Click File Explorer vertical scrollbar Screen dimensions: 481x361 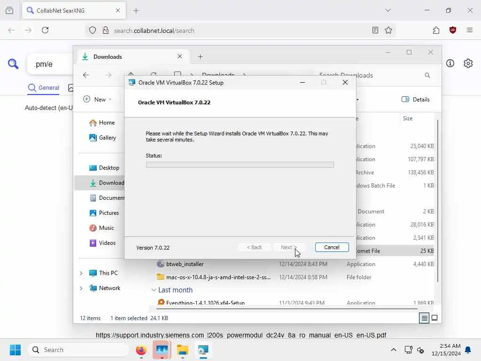coord(437,201)
